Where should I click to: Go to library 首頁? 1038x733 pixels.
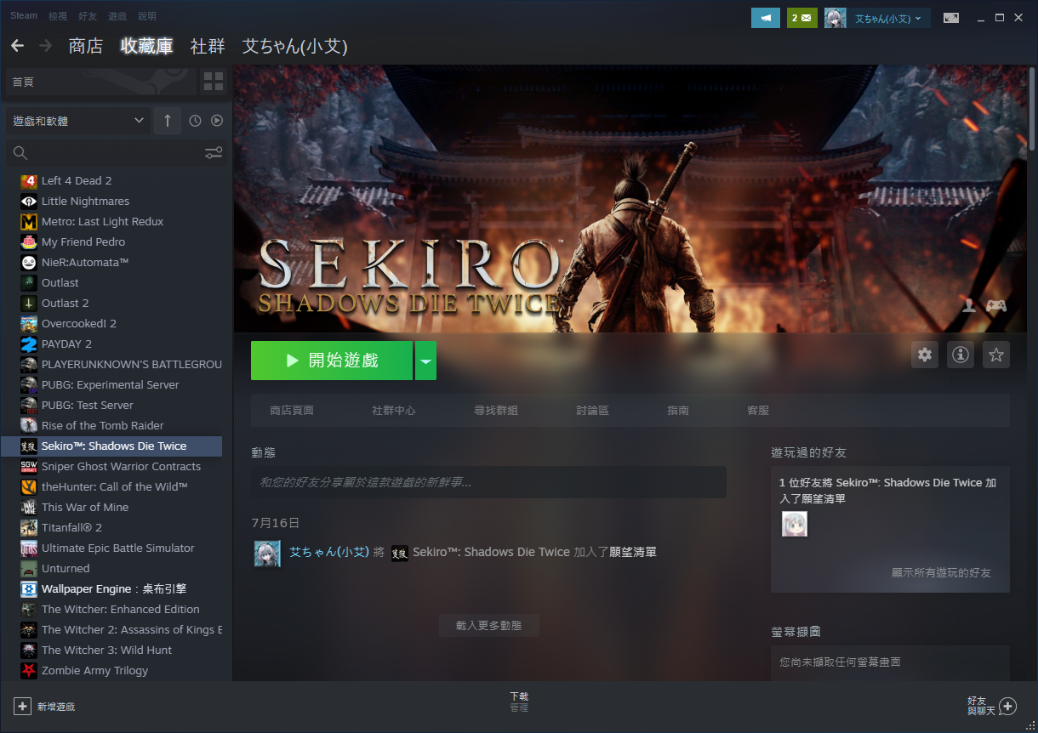100,82
